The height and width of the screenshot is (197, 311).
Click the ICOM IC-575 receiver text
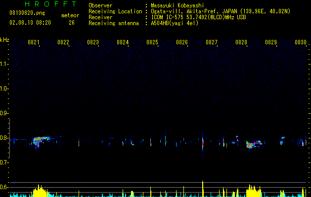pyautogui.click(x=198, y=17)
